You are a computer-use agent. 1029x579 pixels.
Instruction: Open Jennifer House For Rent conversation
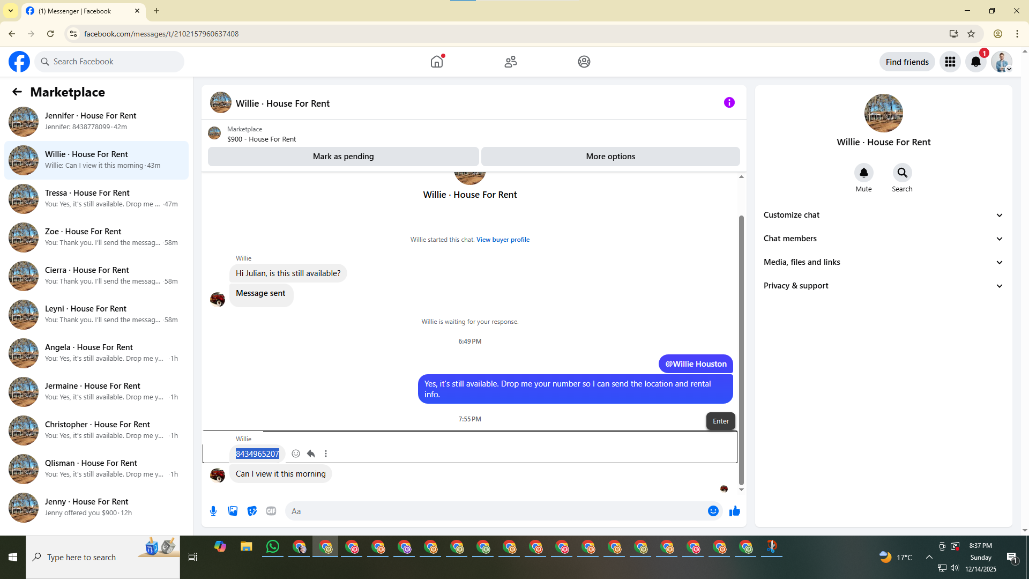[96, 121]
